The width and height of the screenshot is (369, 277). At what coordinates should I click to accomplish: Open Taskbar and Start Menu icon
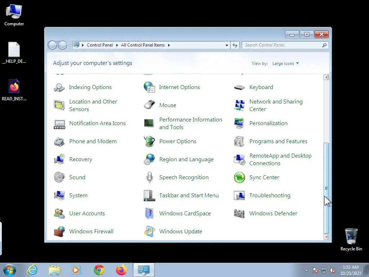[150, 195]
